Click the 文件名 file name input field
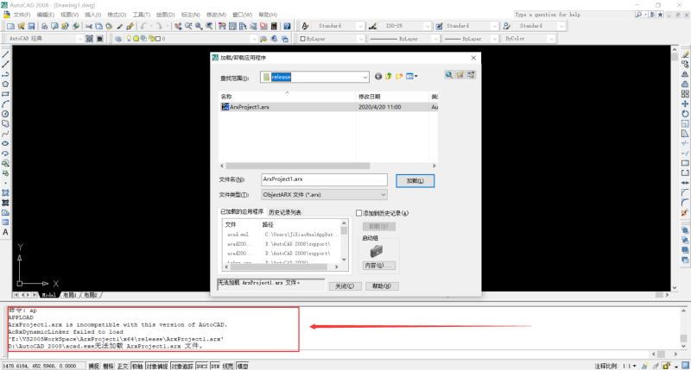Image resolution: width=691 pixels, height=370 pixels. 324,179
